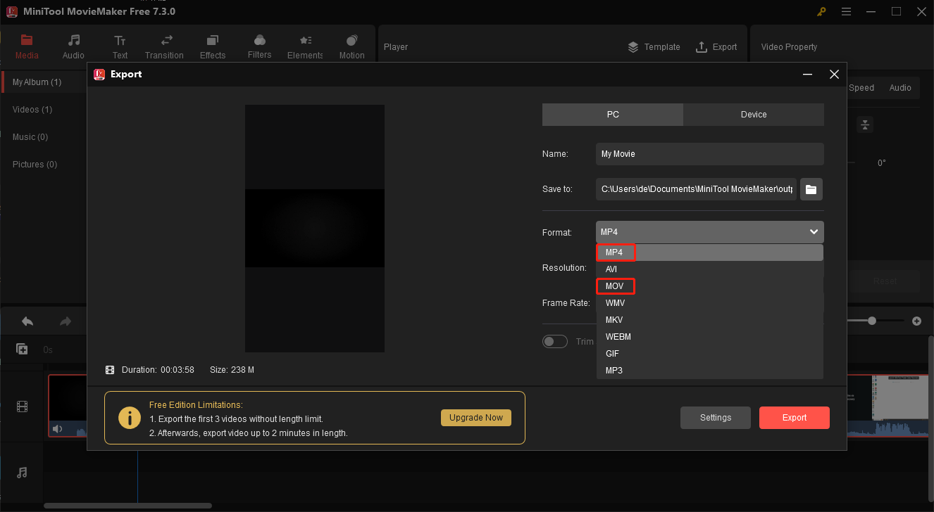Click the export preview thumbnail

315,229
